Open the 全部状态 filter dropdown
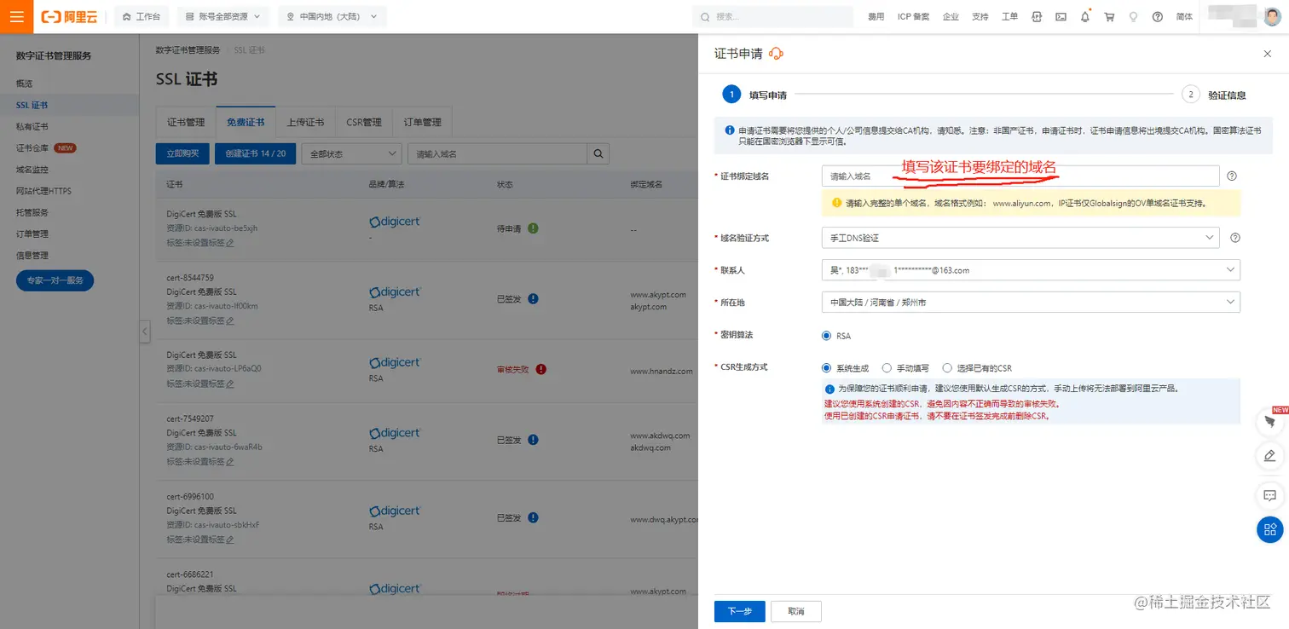The image size is (1289, 629). (x=351, y=153)
